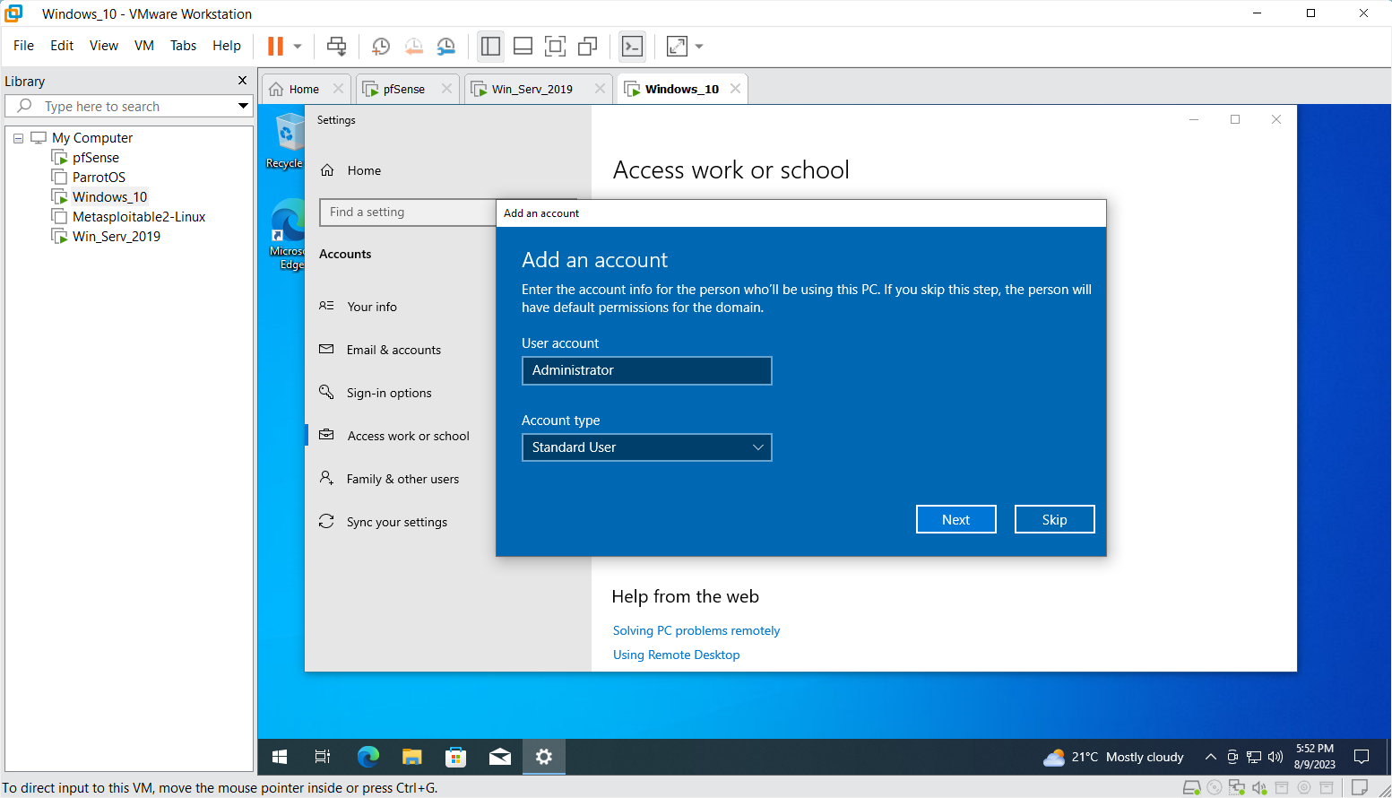This screenshot has width=1392, height=798.
Task: Click the Settings gear on the taskbar
Action: click(x=543, y=757)
